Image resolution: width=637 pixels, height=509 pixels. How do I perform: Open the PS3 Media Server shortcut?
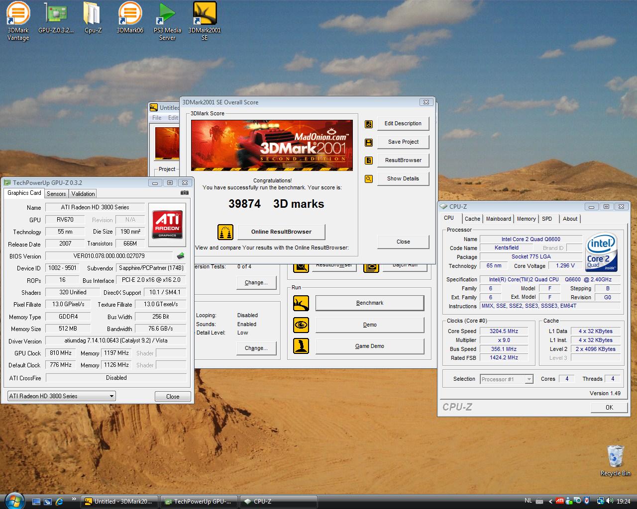[167, 21]
